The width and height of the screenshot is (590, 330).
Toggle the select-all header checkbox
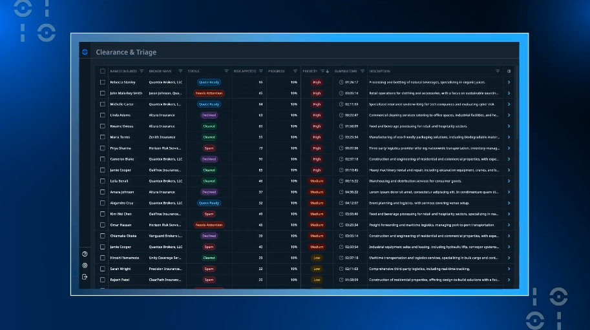pyautogui.click(x=102, y=71)
